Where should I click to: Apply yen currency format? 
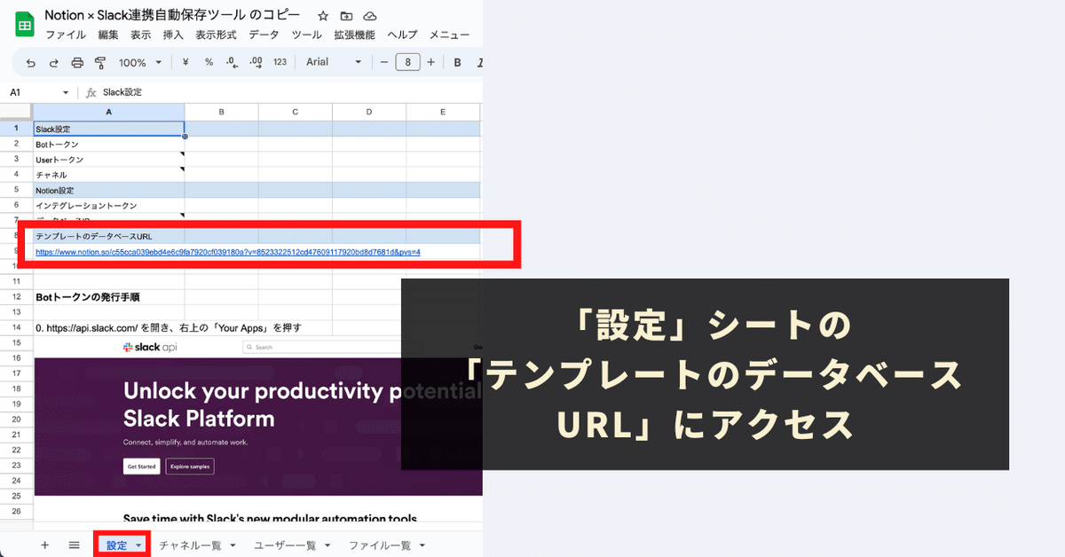point(185,62)
